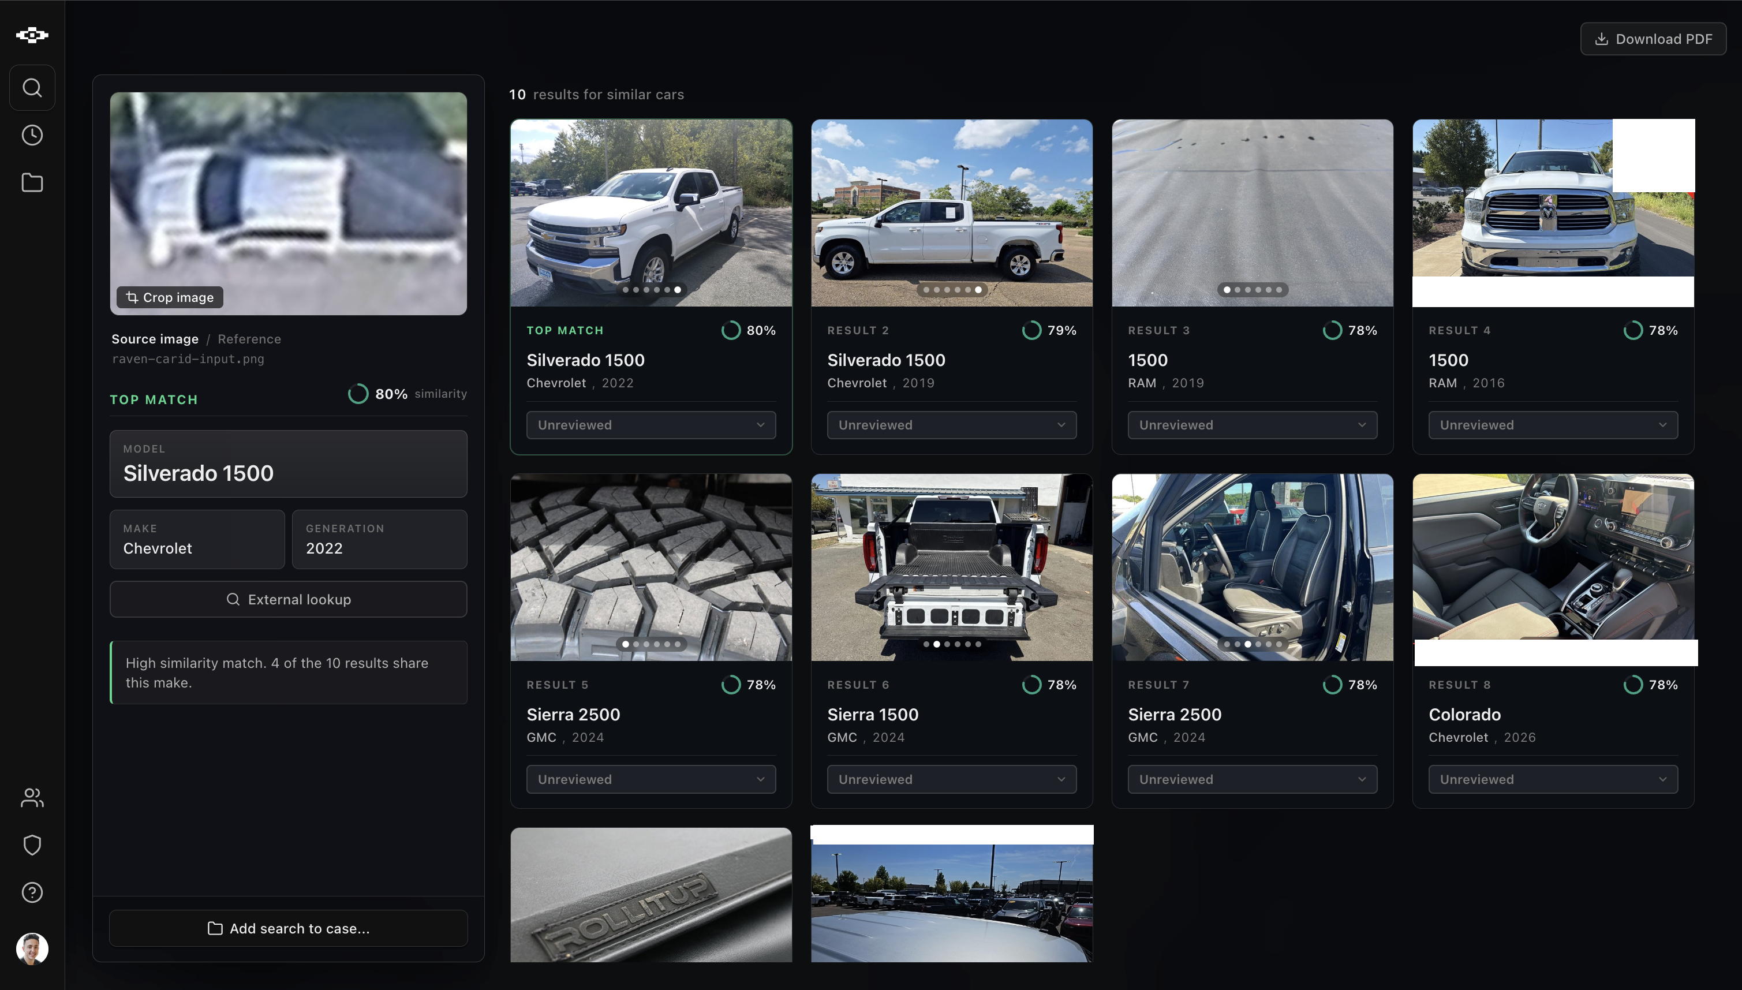Open the Result 4 RAM 1500 front-view photo
1742x990 pixels.
click(1553, 213)
